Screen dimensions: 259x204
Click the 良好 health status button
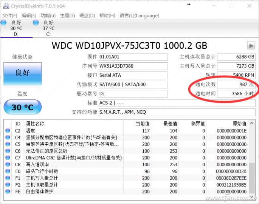pos(23,74)
